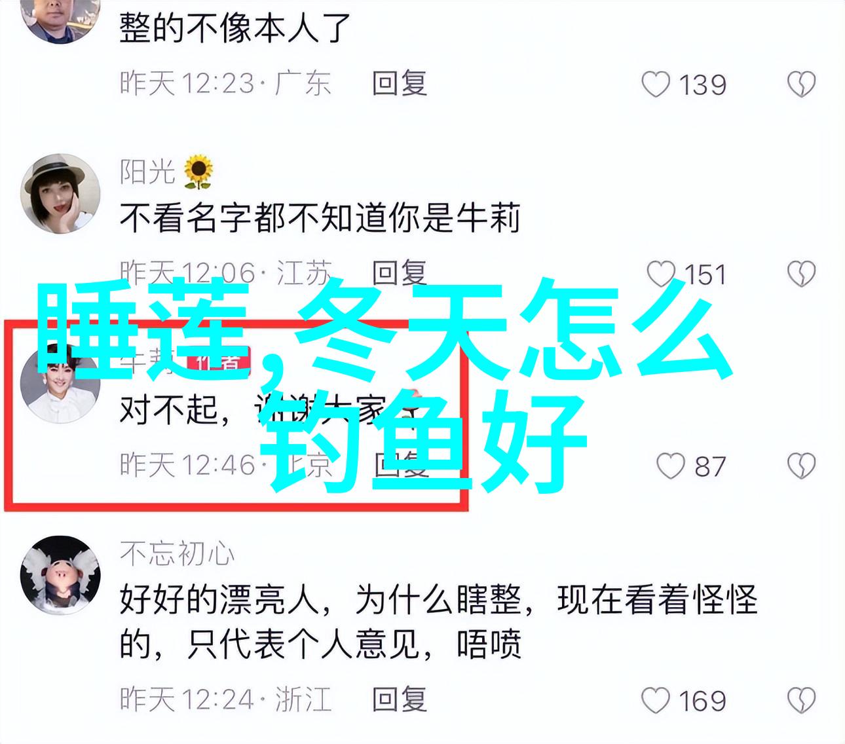Reply to the 12:23 Guangdong comment

pos(400,84)
